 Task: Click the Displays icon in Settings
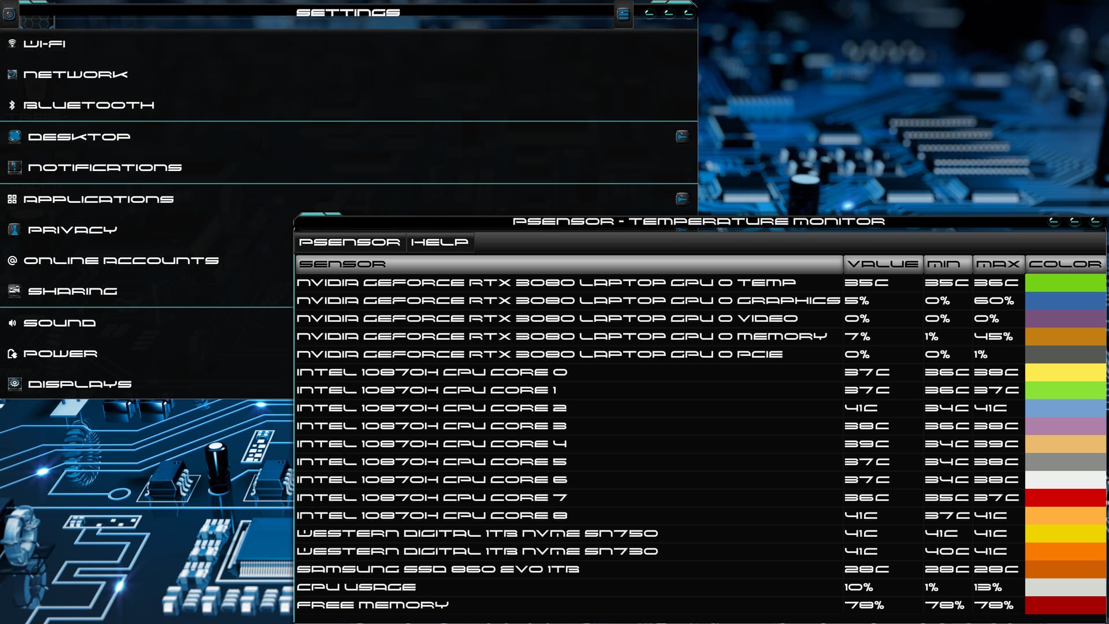[x=15, y=384]
